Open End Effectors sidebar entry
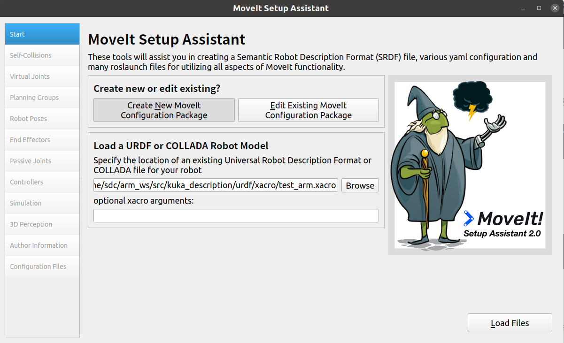Viewport: 564px width, 343px height. point(42,140)
